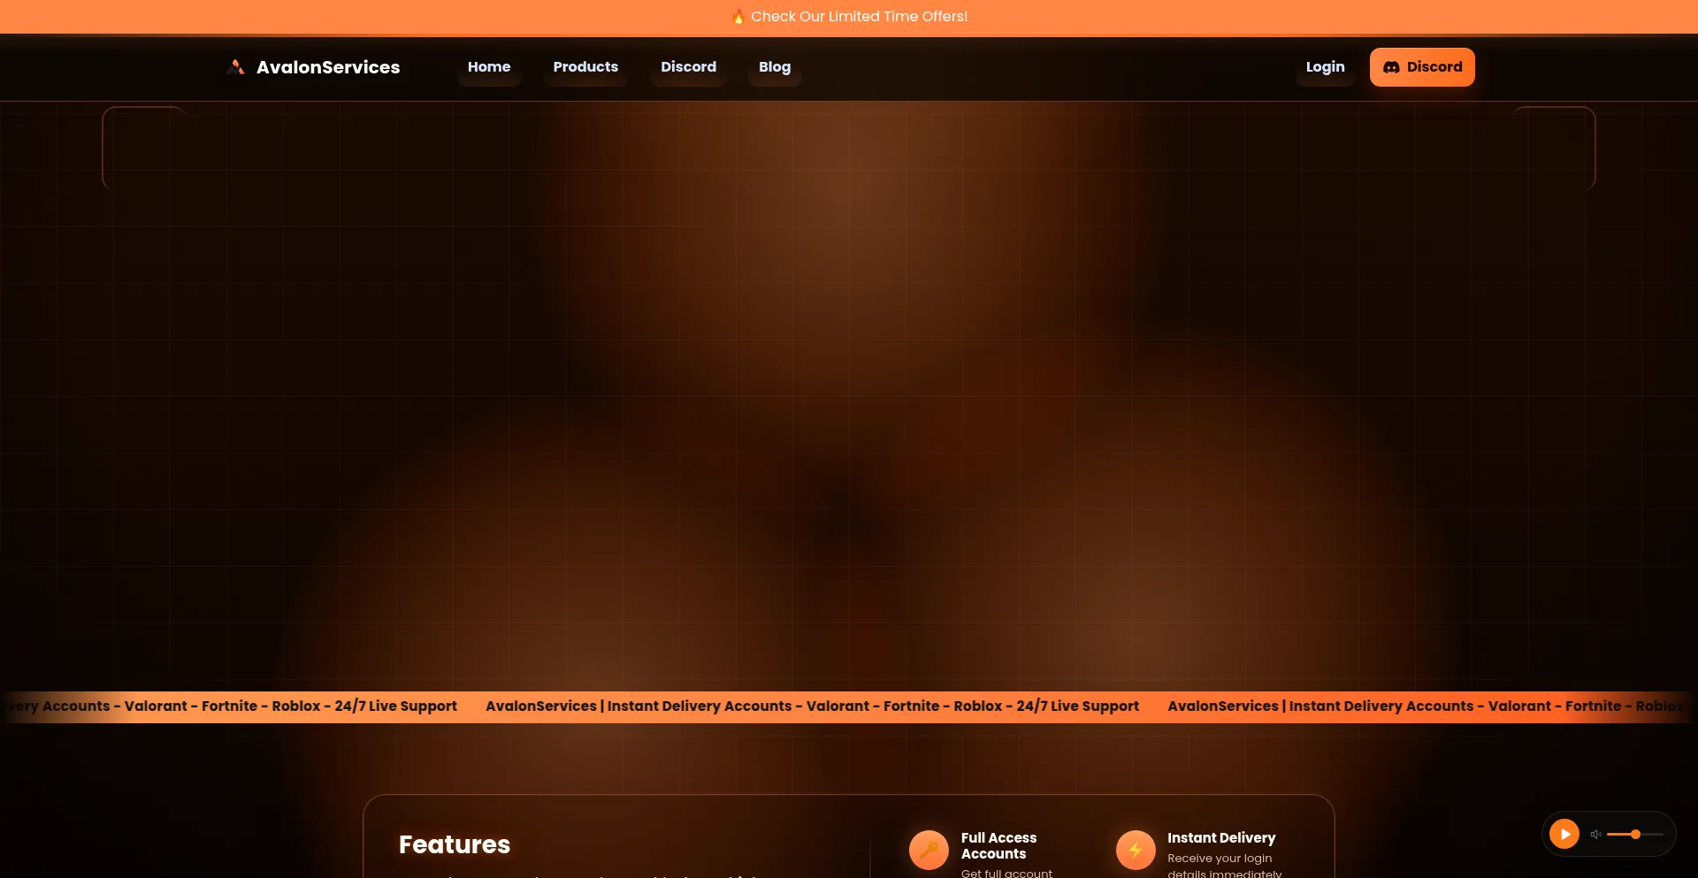Click the fire icon in the top banner
The height and width of the screenshot is (878, 1698).
coord(738,17)
